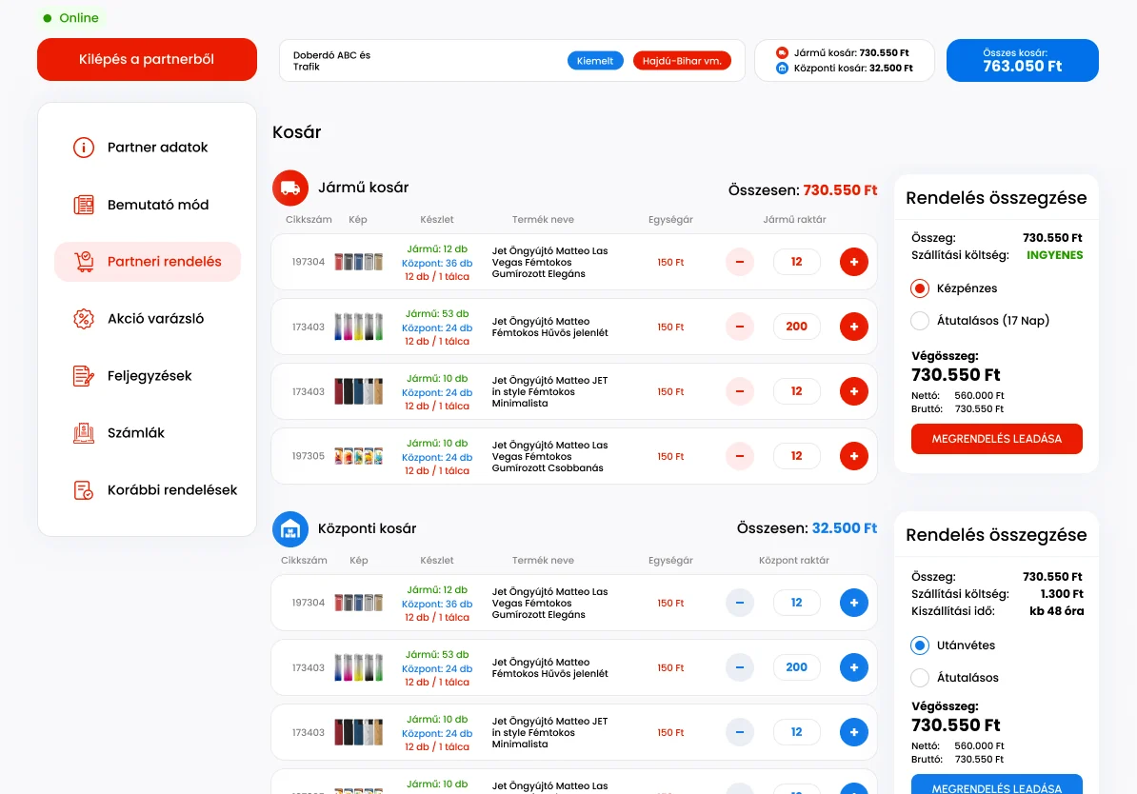This screenshot has width=1137, height=794.
Task: Click the Partner adatok info icon
Action: pyautogui.click(x=84, y=148)
